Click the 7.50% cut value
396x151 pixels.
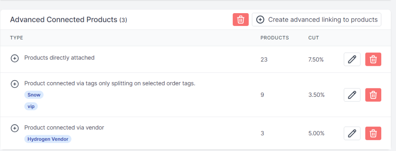click(x=316, y=60)
